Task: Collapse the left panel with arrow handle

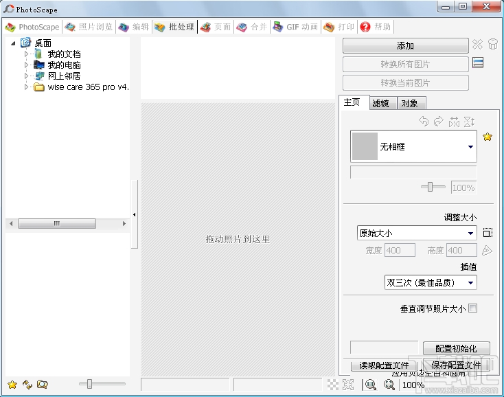Action: click(x=135, y=214)
